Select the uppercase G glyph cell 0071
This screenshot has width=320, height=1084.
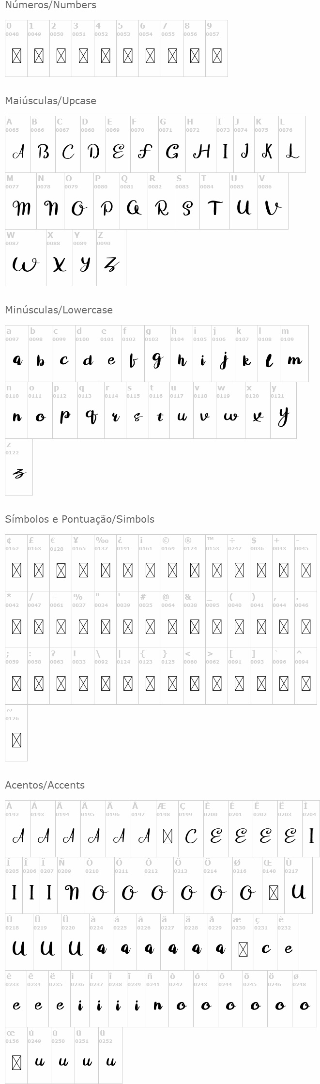point(172,144)
